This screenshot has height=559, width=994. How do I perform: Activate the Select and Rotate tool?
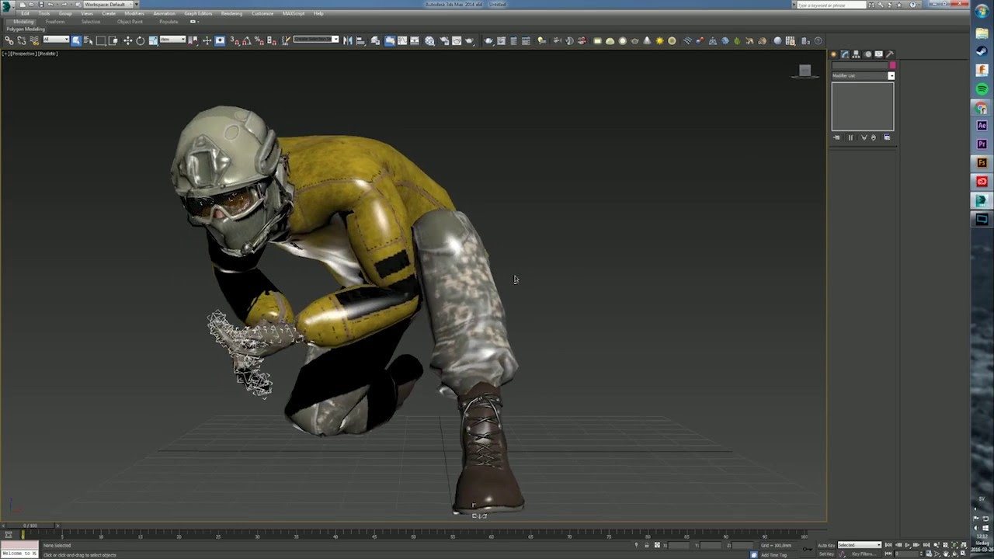click(x=141, y=40)
